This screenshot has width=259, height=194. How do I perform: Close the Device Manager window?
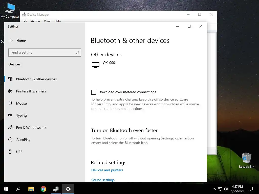[211, 14]
